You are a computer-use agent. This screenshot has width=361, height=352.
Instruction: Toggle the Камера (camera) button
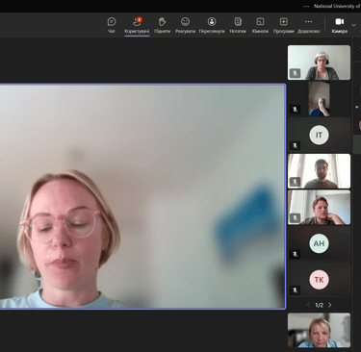340,25
